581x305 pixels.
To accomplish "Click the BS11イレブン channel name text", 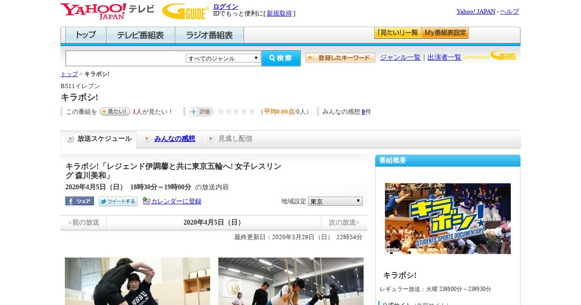I will click(x=80, y=86).
